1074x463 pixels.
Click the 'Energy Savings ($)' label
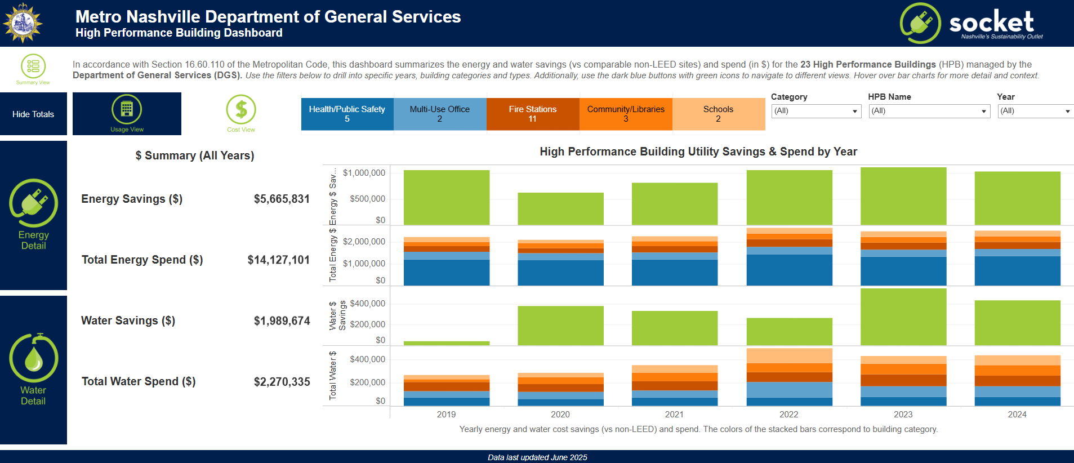[x=132, y=199]
